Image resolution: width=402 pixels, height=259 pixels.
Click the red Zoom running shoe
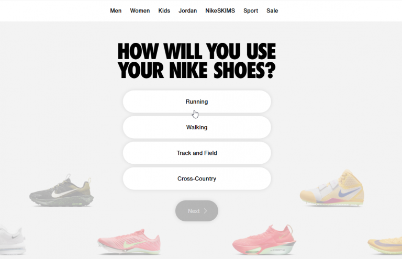(264, 240)
